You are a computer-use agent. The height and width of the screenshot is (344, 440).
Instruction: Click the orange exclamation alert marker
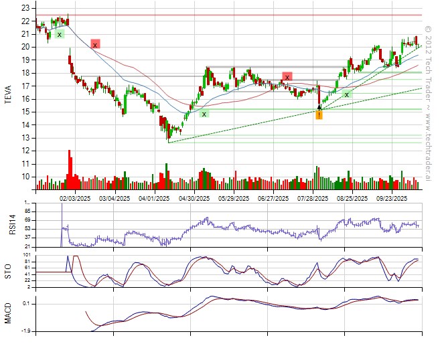point(319,115)
